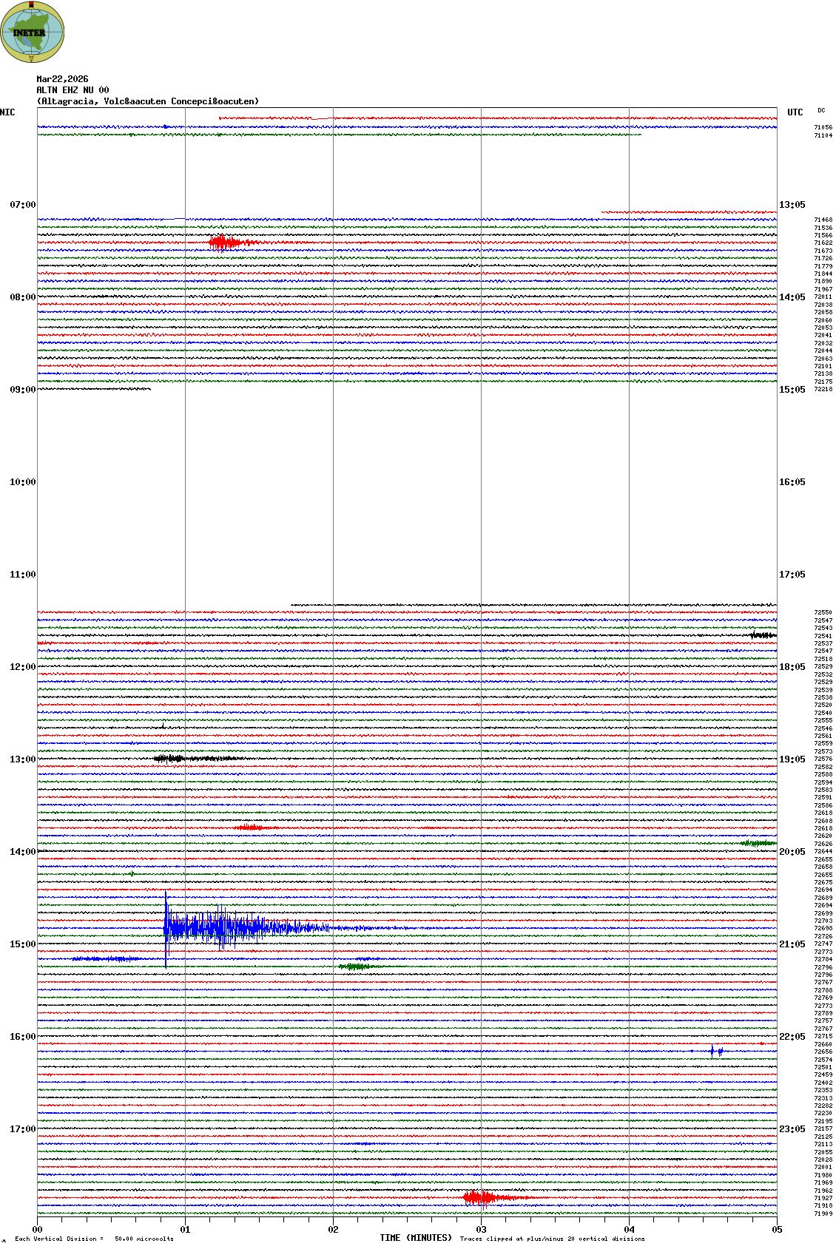Screen dimensions: 836x1249
Task: Select the 07:00 local time marker
Action: coord(22,205)
